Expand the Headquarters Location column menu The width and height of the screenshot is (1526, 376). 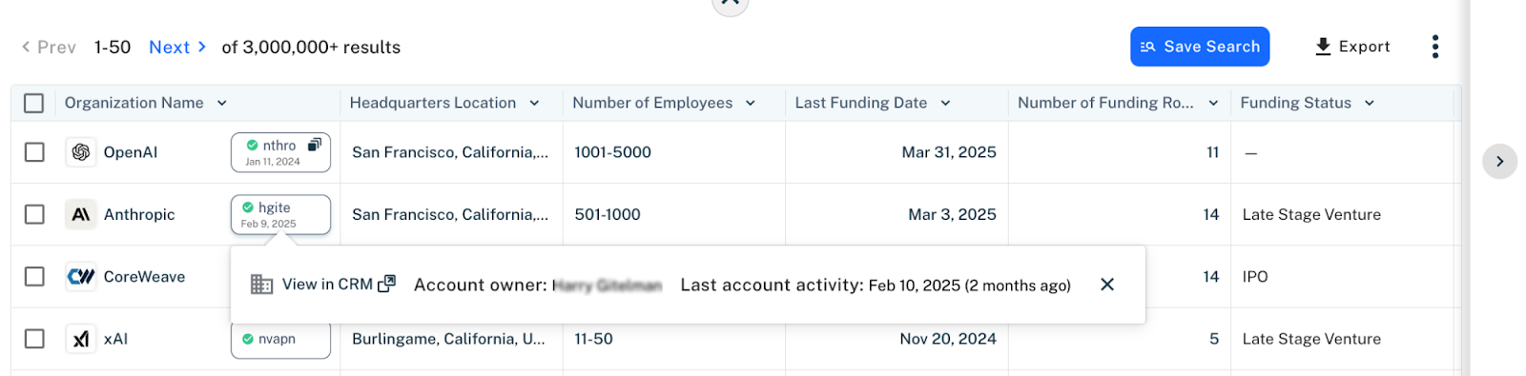(x=534, y=103)
